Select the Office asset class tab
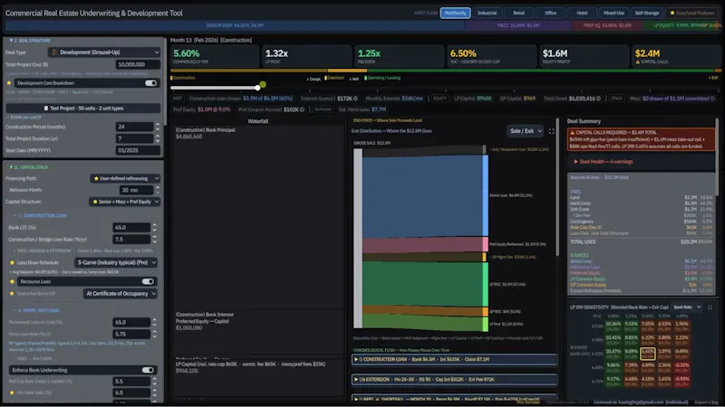The image size is (725, 407). (550, 13)
